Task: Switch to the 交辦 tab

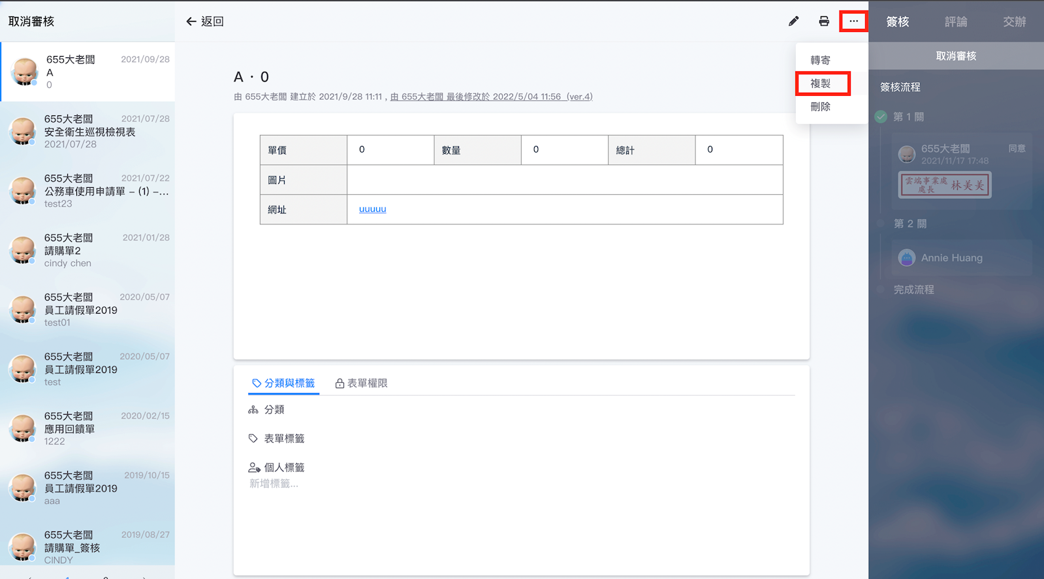Action: 1014,22
